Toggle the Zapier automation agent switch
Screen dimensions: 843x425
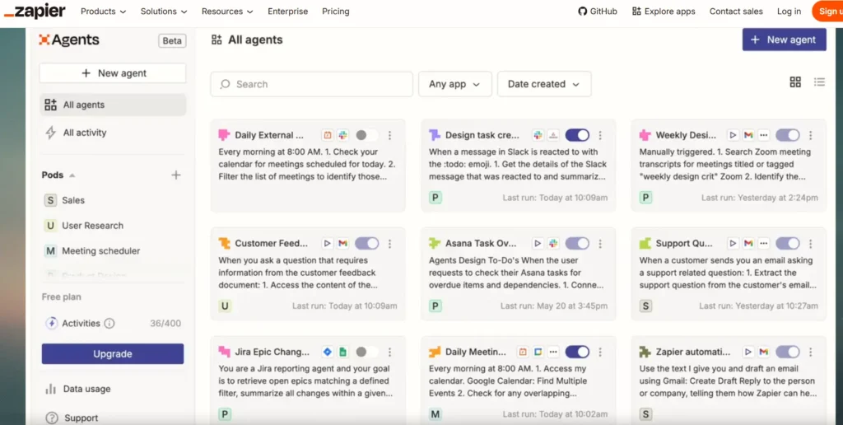click(x=787, y=352)
